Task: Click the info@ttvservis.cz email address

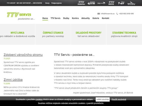Action: coord(108,14)
